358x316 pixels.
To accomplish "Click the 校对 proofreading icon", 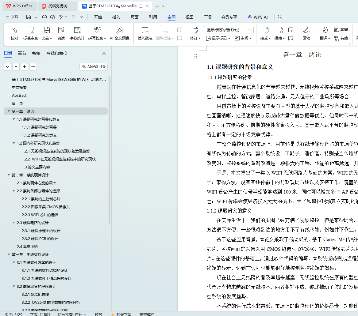I will pyautogui.click(x=14, y=33).
